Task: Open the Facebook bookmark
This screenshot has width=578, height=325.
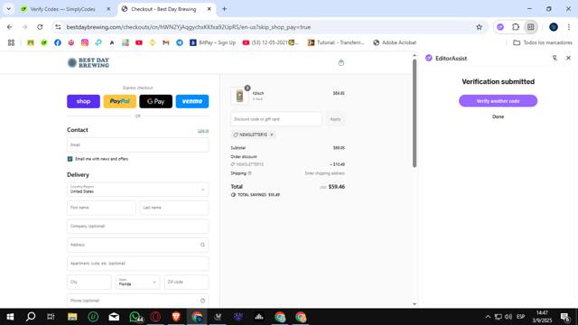Action: tap(58, 42)
